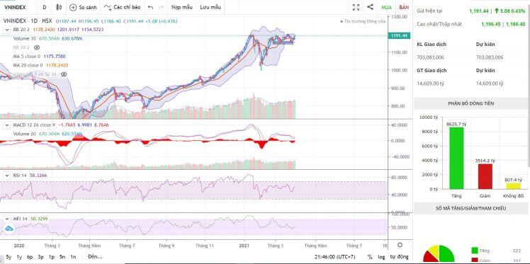530x264 pixels.
Task: Show the hidden Ichimoku indicator
Action: [x=64, y=74]
